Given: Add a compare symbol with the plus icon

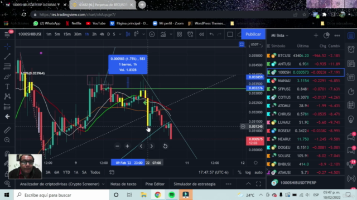Looking at the screenshot, I should (x=152, y=34).
